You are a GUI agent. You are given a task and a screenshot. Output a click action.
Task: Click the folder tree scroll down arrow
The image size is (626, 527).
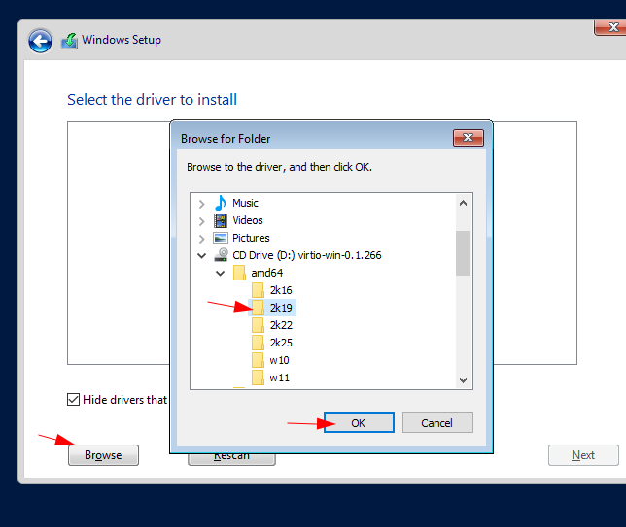463,379
